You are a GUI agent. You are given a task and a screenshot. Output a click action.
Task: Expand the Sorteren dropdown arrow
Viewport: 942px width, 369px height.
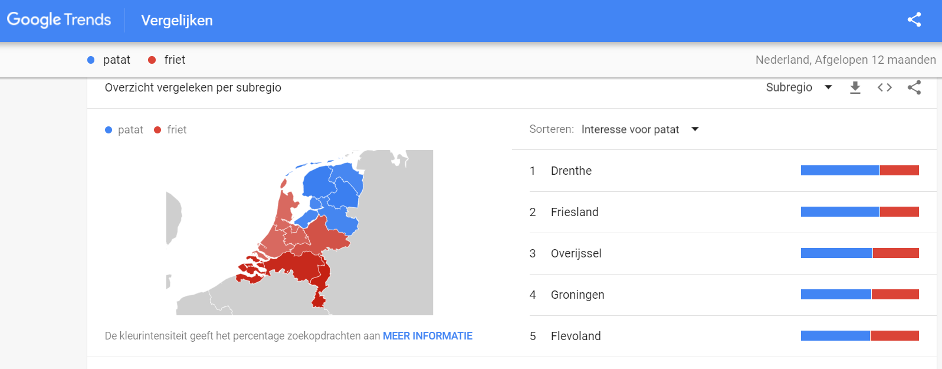click(695, 129)
